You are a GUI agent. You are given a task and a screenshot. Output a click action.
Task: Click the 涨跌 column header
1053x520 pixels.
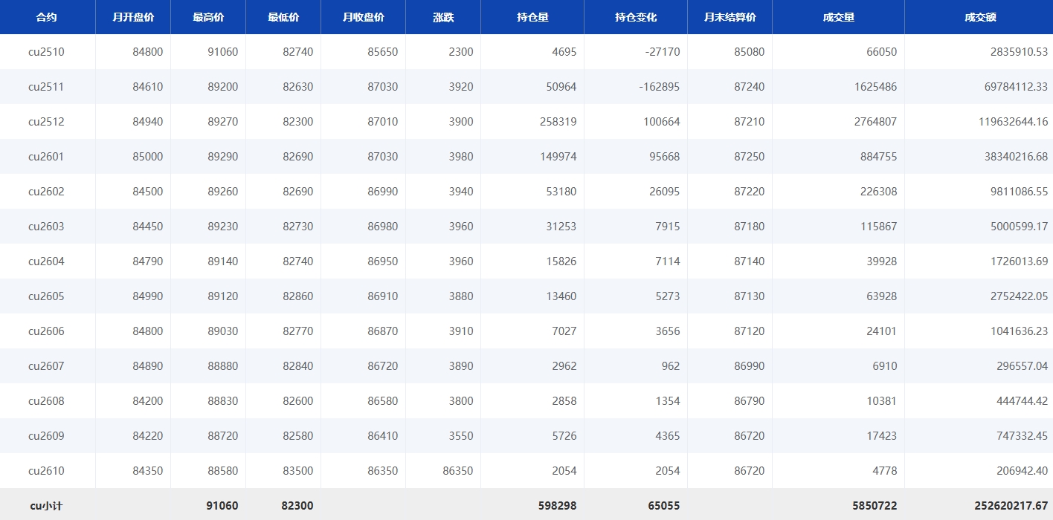[x=443, y=17]
